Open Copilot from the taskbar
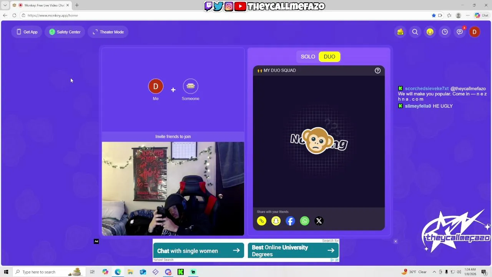The height and width of the screenshot is (277, 492). pyautogui.click(x=105, y=272)
